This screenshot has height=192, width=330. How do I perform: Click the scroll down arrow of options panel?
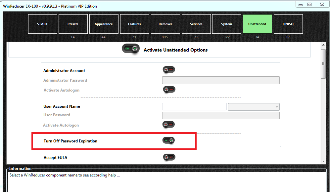[x=323, y=162]
